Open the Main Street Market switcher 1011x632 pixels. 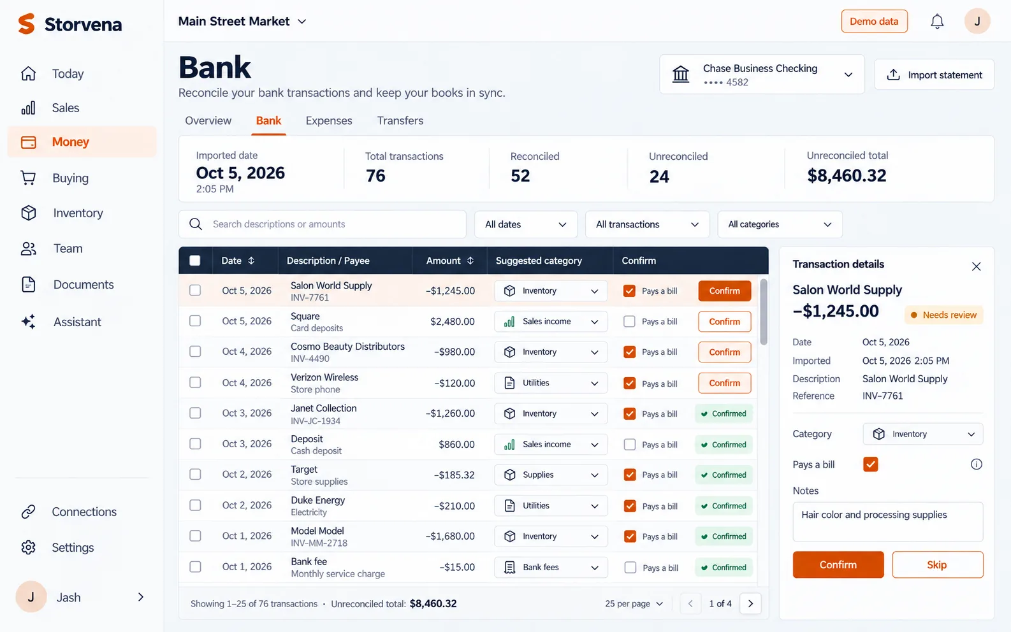242,21
